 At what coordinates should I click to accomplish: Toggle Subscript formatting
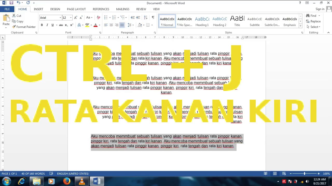(66, 25)
